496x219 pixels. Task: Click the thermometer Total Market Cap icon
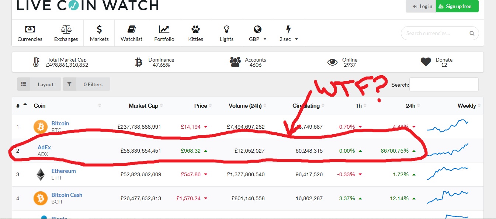pyautogui.click(x=36, y=62)
